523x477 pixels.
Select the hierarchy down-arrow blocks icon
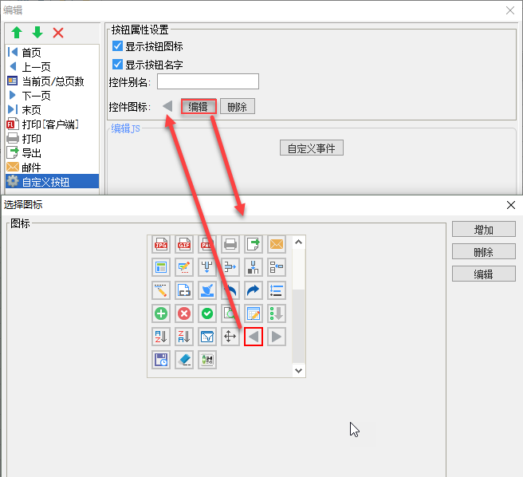click(254, 267)
